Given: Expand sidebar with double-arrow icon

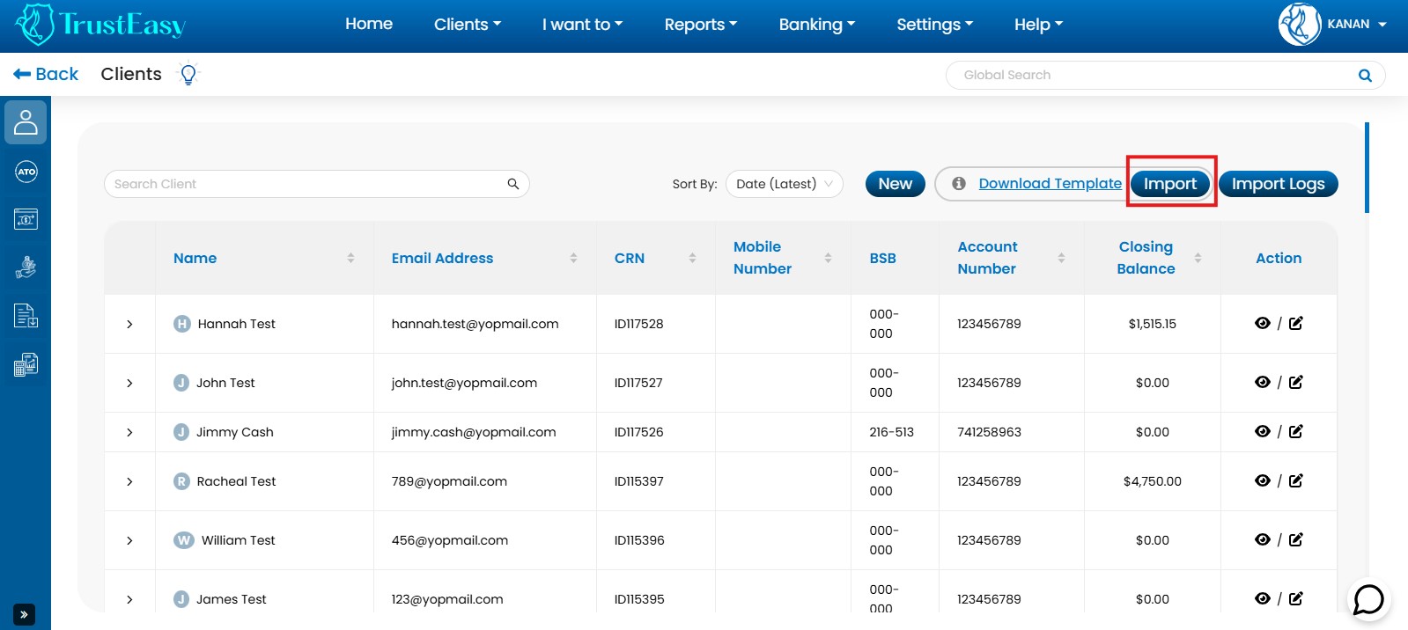Looking at the screenshot, I should (24, 614).
